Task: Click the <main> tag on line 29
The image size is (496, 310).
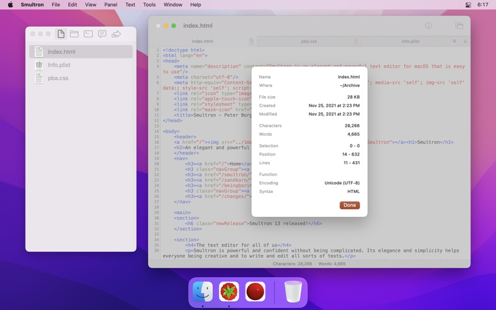Action: [182, 213]
